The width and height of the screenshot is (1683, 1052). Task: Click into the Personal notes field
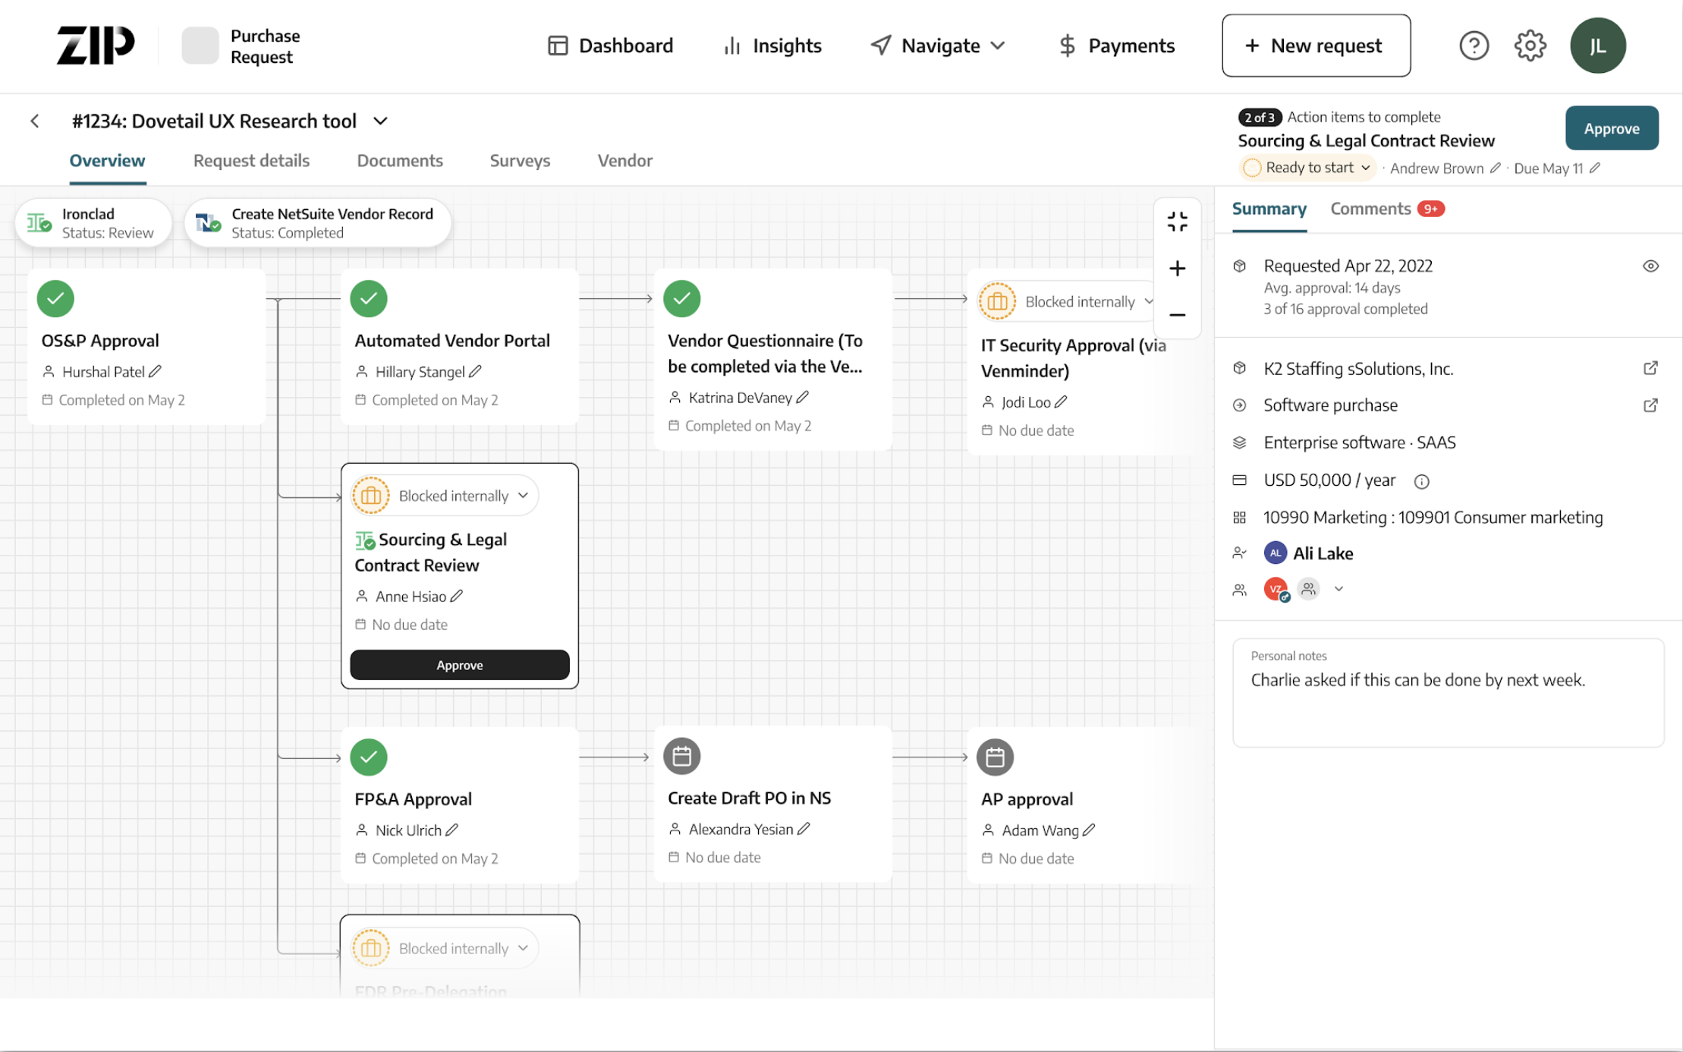1448,692
